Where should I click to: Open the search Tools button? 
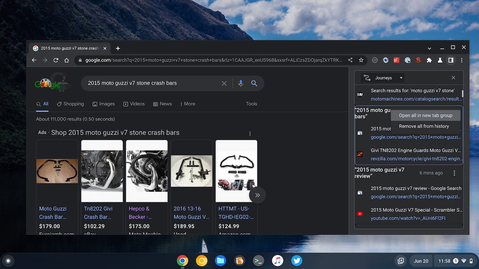(251, 104)
